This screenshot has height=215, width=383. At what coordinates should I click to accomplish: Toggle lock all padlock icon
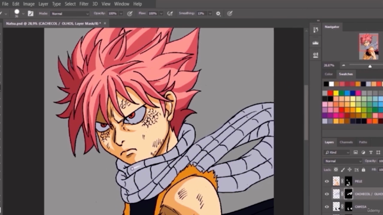click(x=363, y=170)
